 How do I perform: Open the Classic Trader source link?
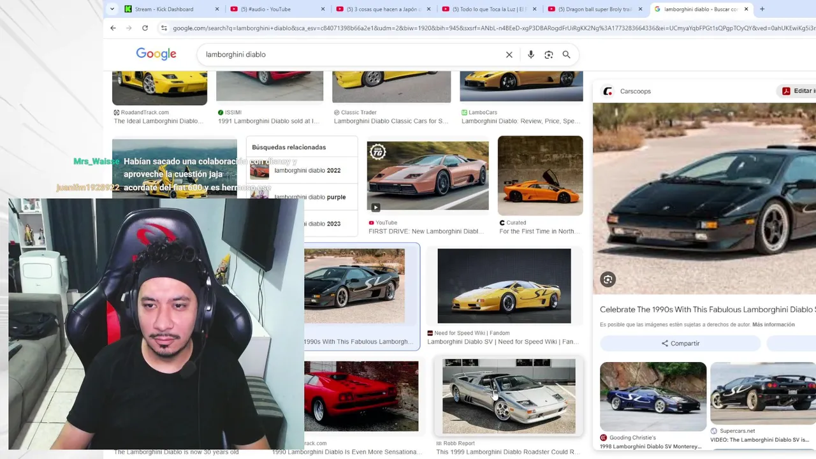click(x=355, y=112)
